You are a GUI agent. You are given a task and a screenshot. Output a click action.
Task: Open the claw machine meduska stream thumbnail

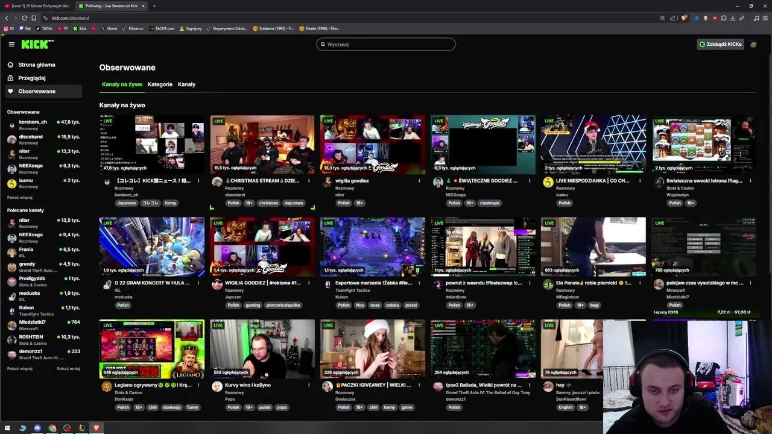[152, 247]
